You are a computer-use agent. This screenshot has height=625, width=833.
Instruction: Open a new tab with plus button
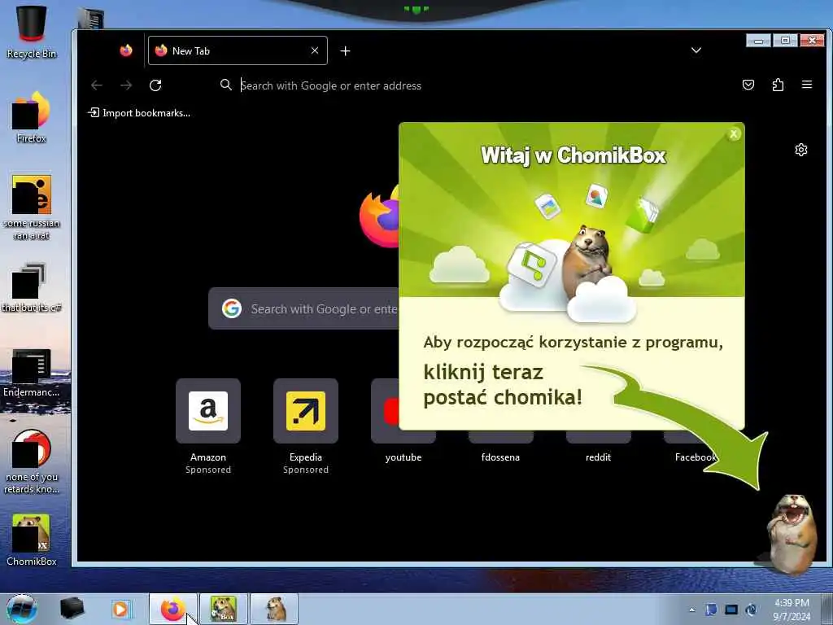(345, 50)
